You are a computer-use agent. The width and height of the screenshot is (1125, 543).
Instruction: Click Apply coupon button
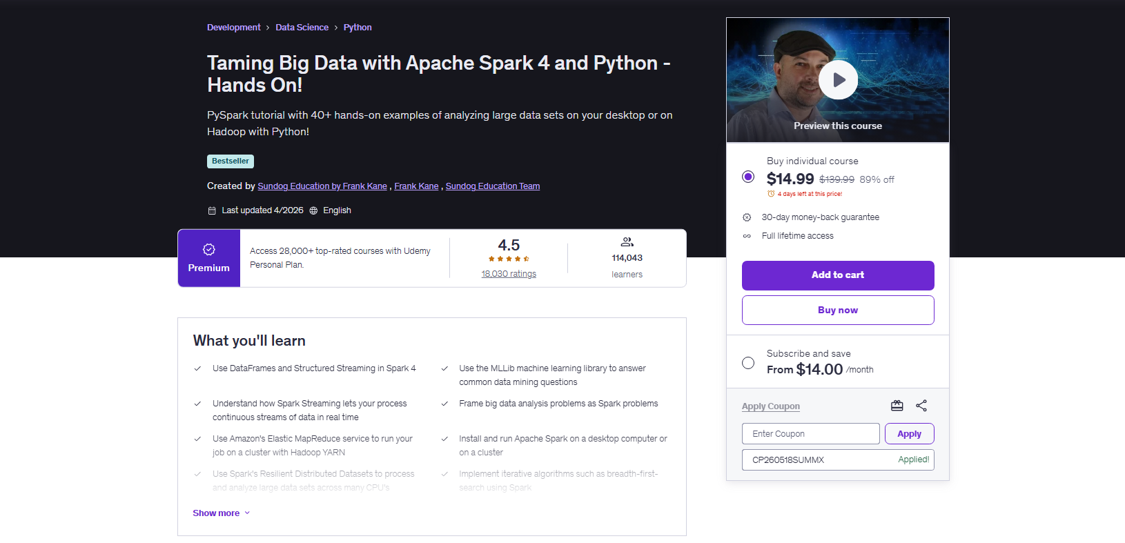(910, 434)
